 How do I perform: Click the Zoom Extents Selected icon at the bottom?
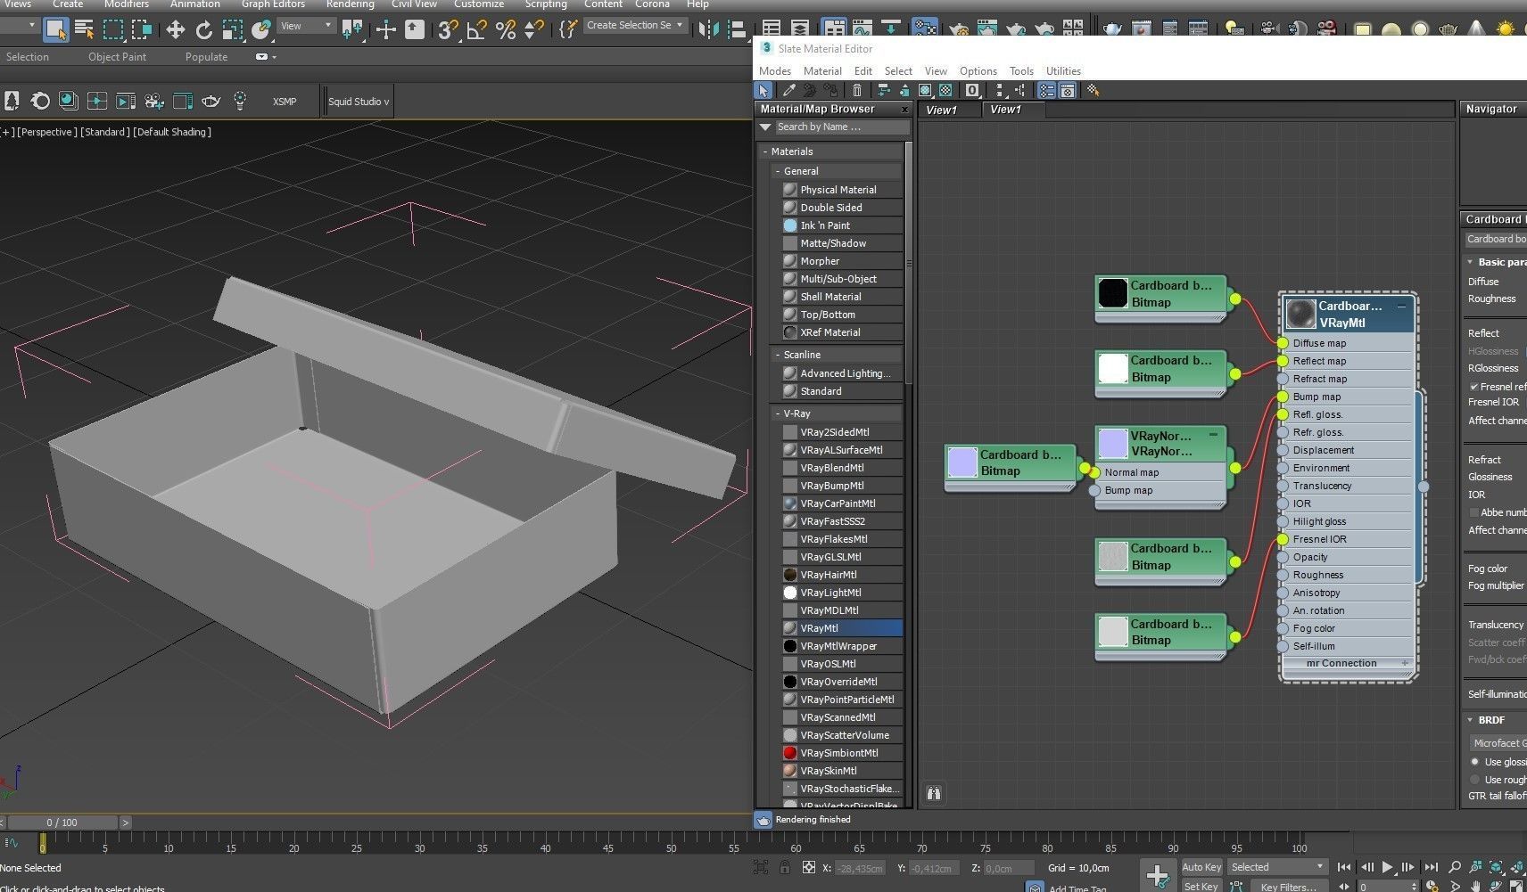[x=1498, y=866]
